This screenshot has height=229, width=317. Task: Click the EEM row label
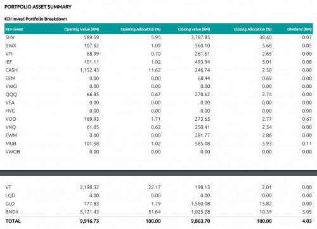pyautogui.click(x=10, y=78)
